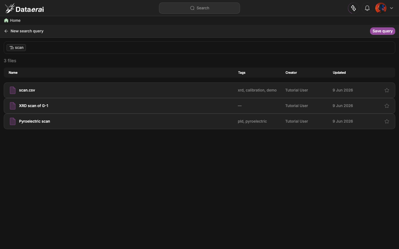Click the 'xrd, calibration, demo' tags
Image resolution: width=399 pixels, height=249 pixels.
(x=257, y=90)
